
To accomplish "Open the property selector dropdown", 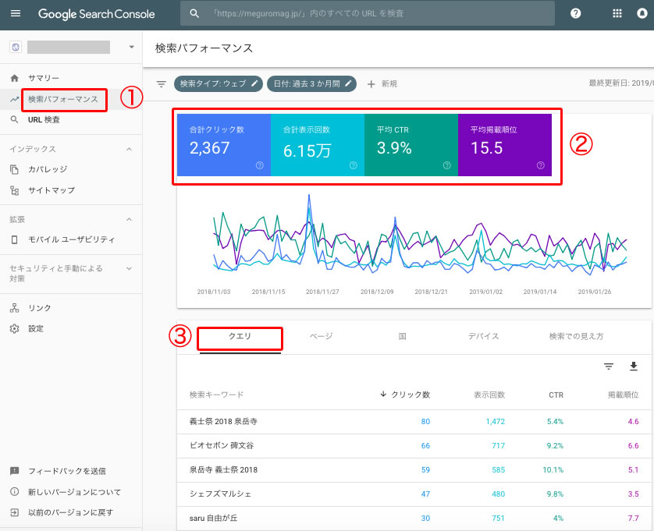I will 131,47.
